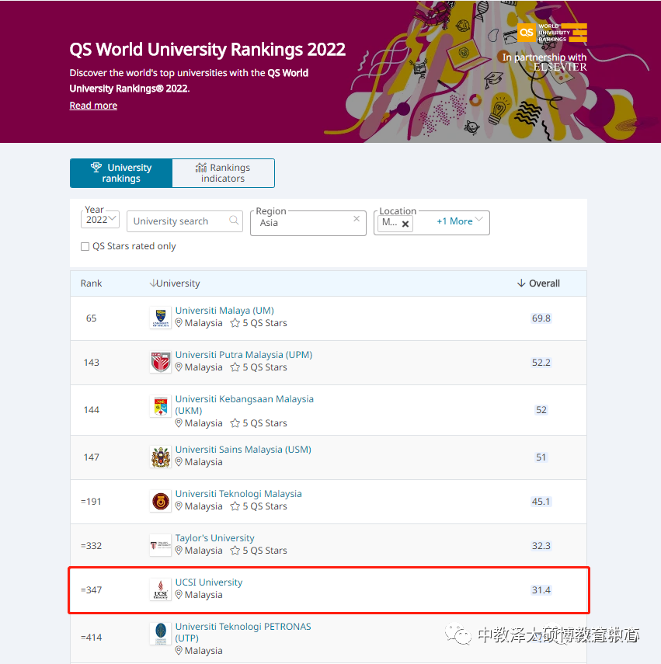This screenshot has width=661, height=664.
Task: Click the Taylor's University logo
Action: tap(161, 545)
